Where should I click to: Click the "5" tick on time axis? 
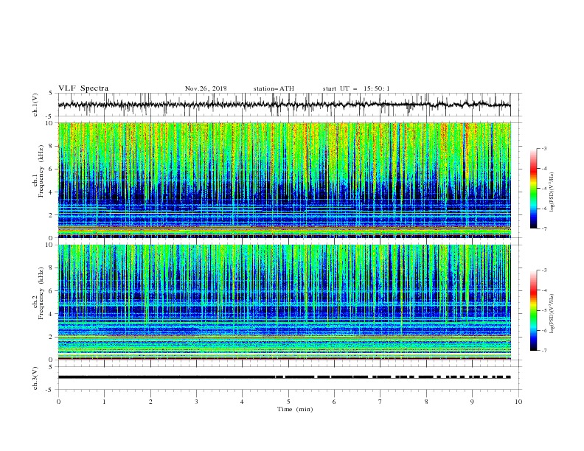[x=288, y=402]
